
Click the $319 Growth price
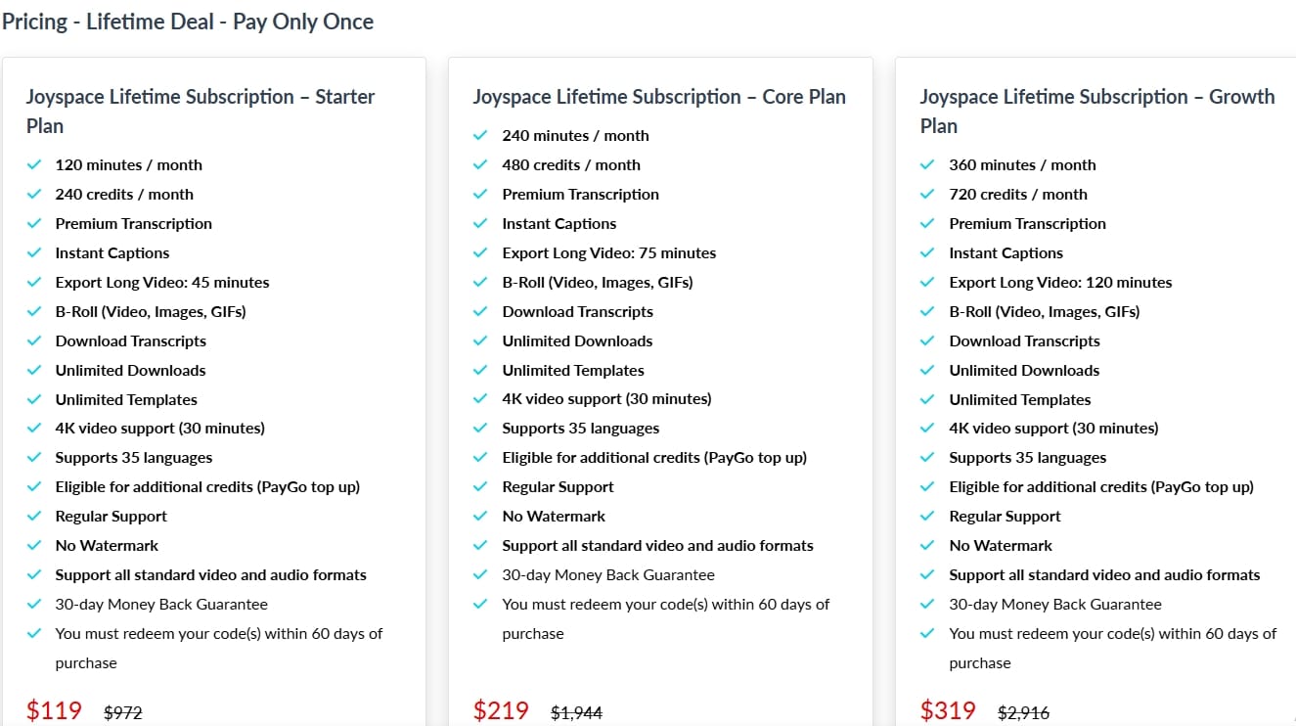[x=948, y=710]
